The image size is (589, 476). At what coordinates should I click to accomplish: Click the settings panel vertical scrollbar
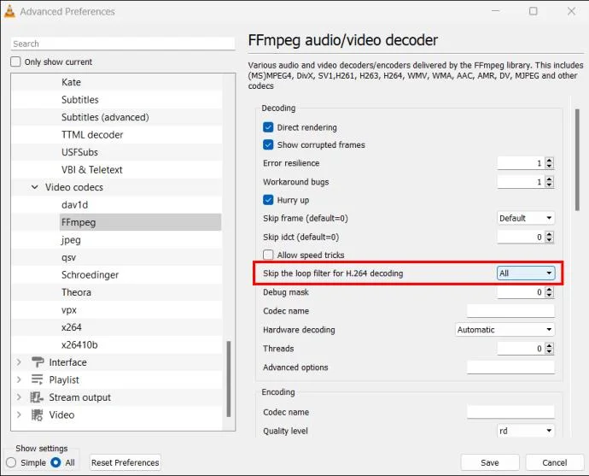pyautogui.click(x=577, y=160)
